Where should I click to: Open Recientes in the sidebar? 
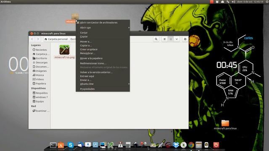point(40,50)
